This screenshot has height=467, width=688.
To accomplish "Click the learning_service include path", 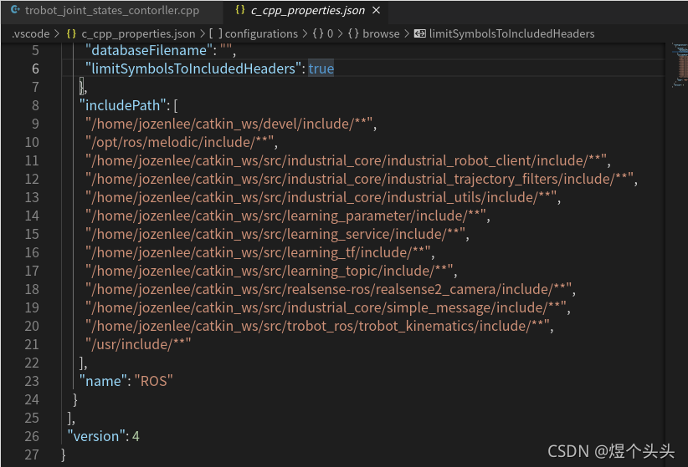I will coord(275,235).
